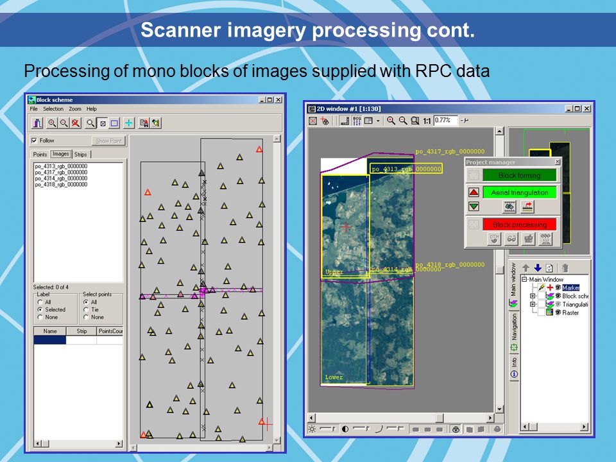Select the blue rectangle tool in Block scheme
This screenshot has height=462, width=616.
pos(114,123)
